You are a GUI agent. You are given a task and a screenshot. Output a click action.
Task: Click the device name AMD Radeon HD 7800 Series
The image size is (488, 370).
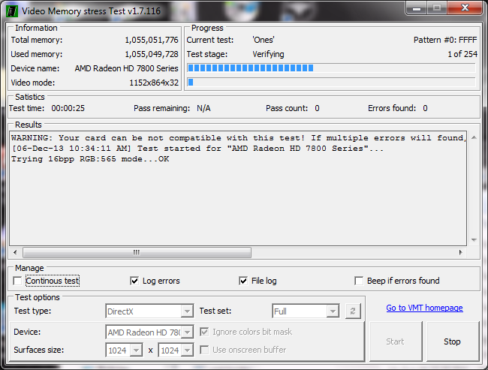coord(127,68)
